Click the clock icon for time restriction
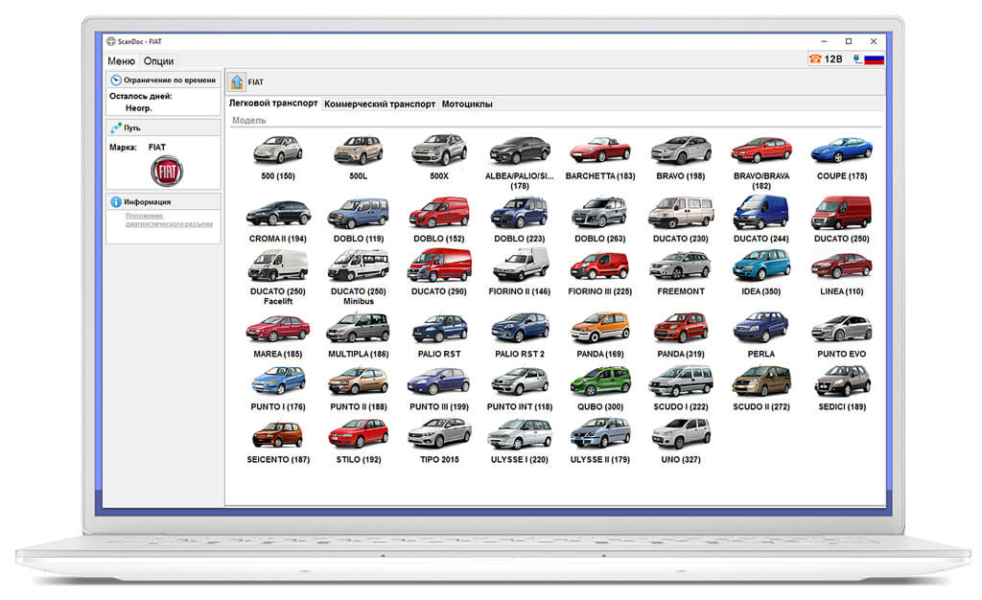 coord(116,81)
